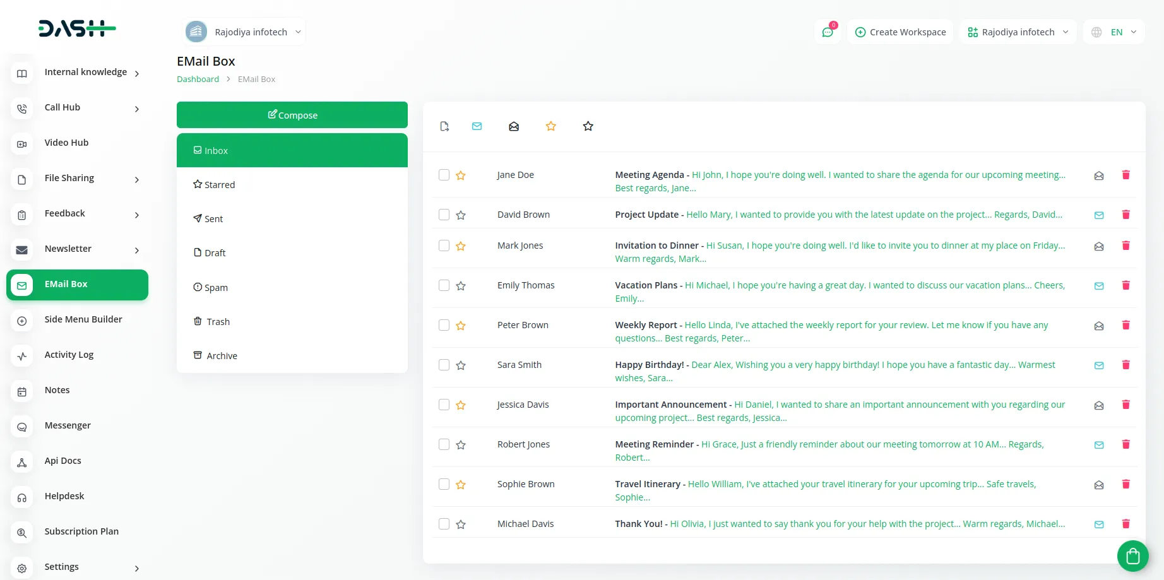Click the green shopping bag floating button
Screen dimensions: 1164x580
click(1132, 556)
